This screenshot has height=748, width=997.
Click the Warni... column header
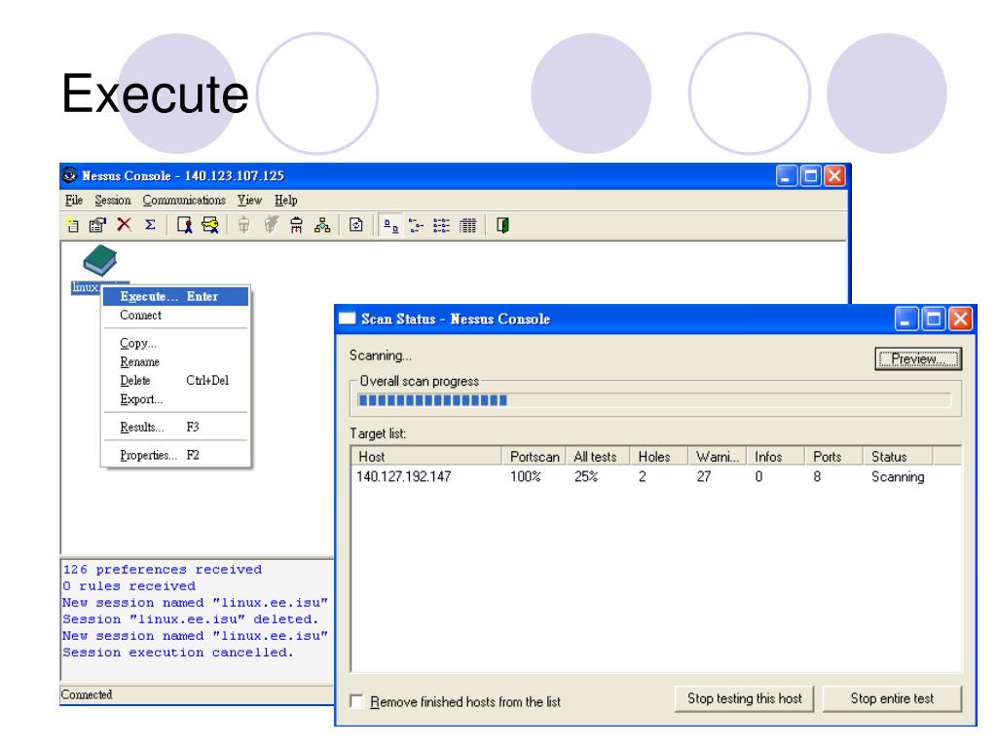click(718, 456)
